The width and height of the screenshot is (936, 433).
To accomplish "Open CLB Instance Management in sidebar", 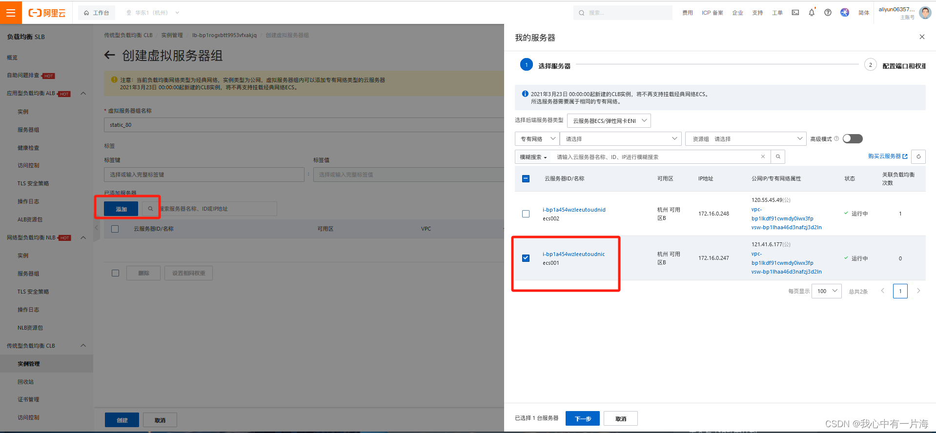I will tap(29, 364).
